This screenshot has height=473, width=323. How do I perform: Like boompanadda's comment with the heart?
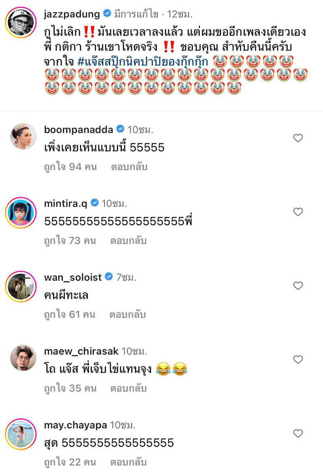coord(298,138)
